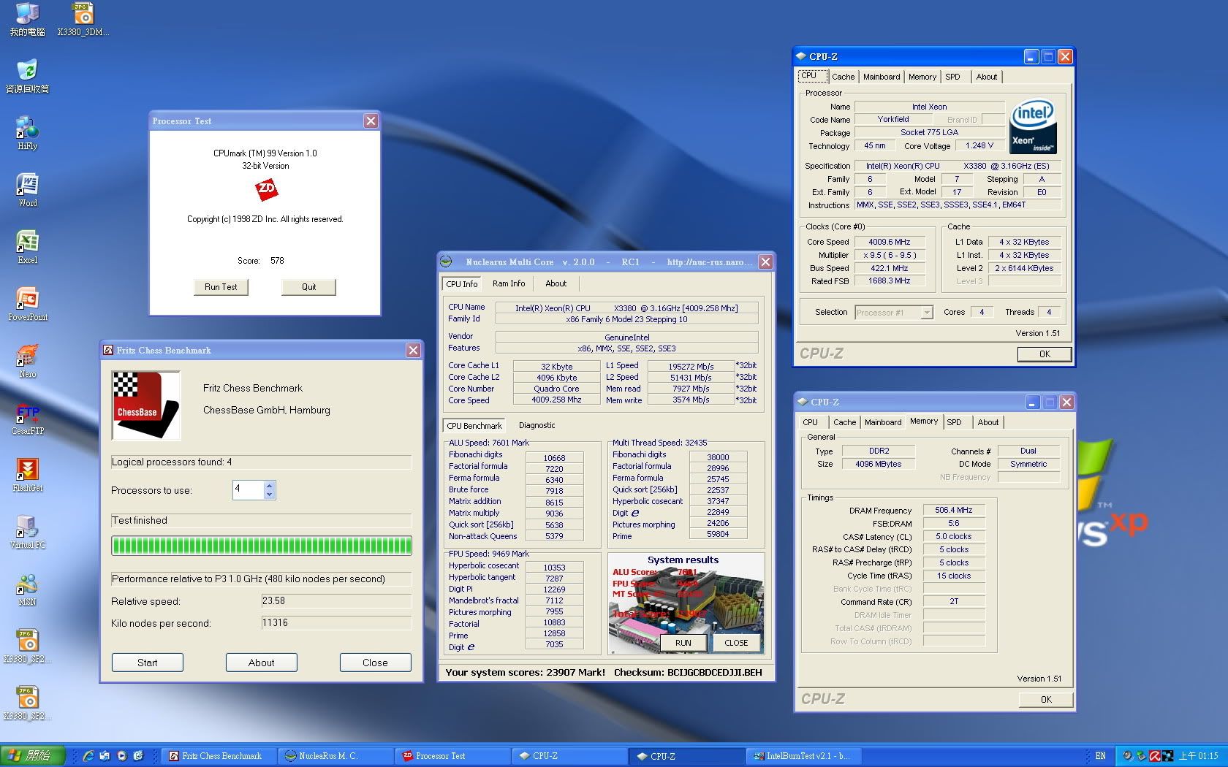Open SPD tab in top CPU-Z window
This screenshot has height=767, width=1228.
pyautogui.click(x=952, y=77)
